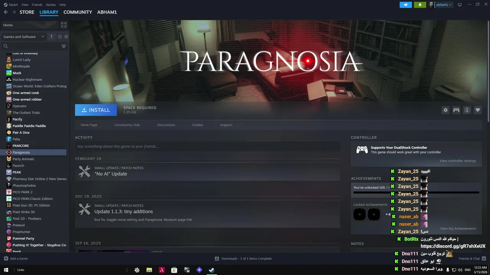Open the ABHAM1 profile tab
This screenshot has width=490, height=275.
pos(107,12)
